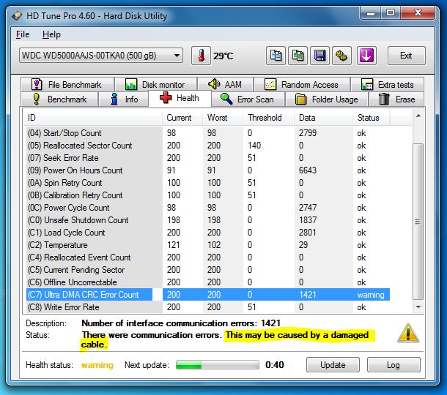Switch to the Disk monitor tab
This screenshot has height=395, width=447.
(155, 85)
